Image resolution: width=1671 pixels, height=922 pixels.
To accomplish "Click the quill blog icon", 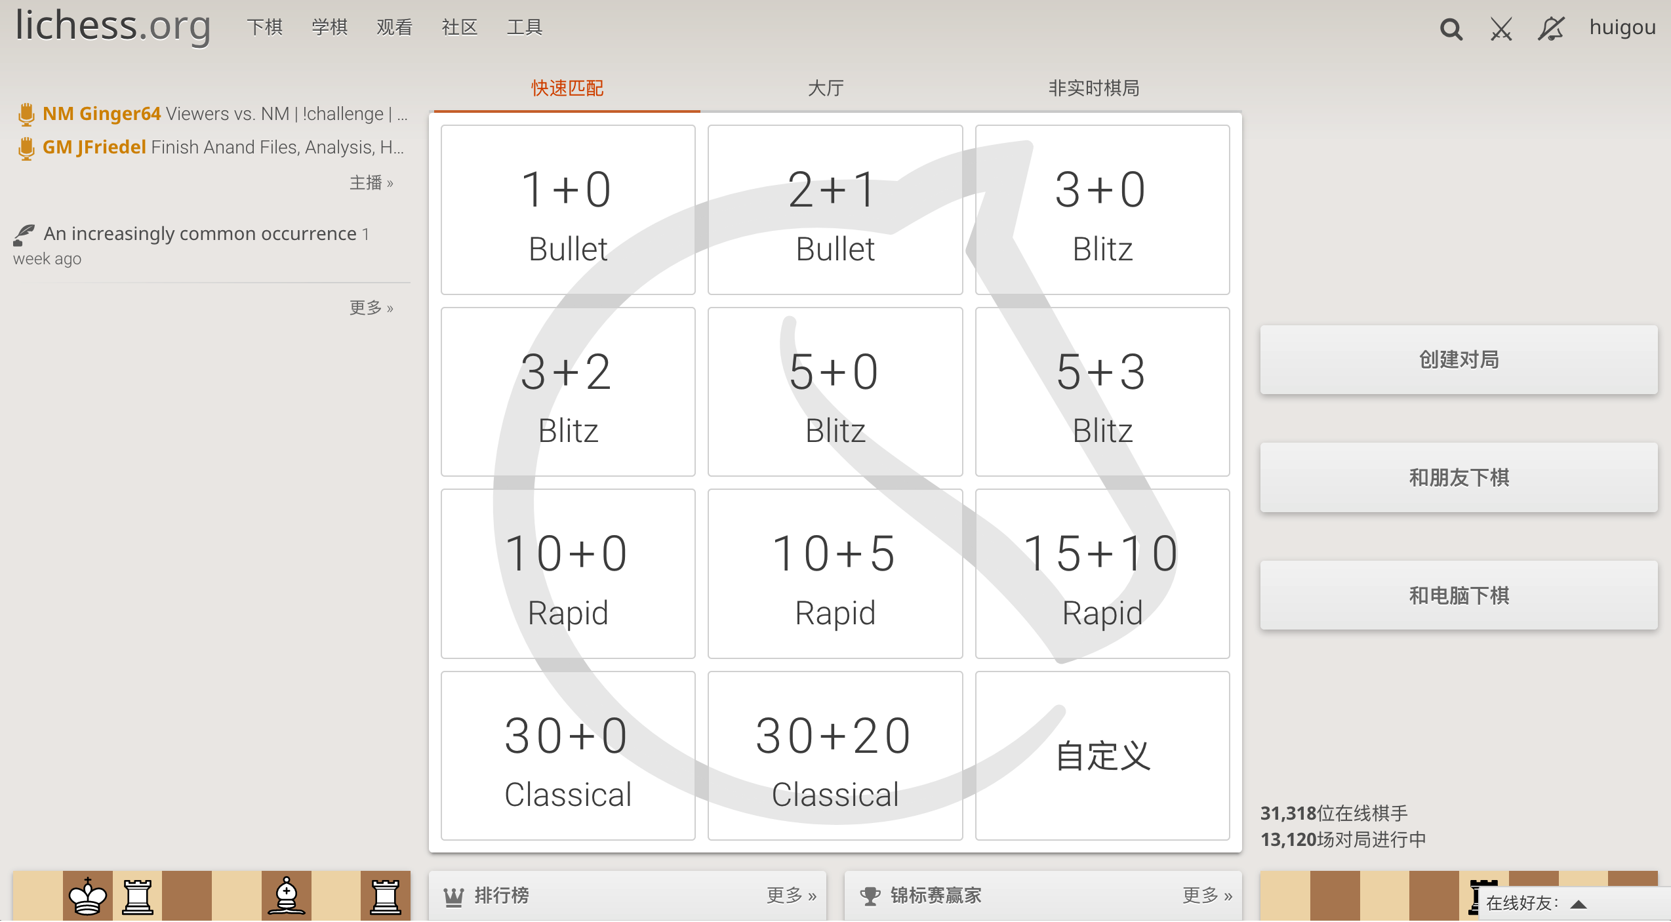I will tap(24, 235).
